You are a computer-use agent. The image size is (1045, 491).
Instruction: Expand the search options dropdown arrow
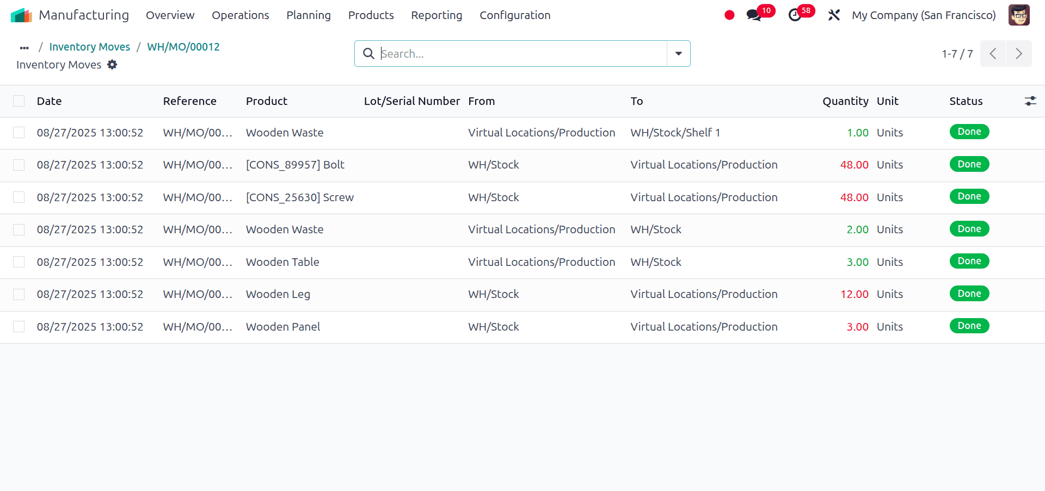(x=679, y=54)
